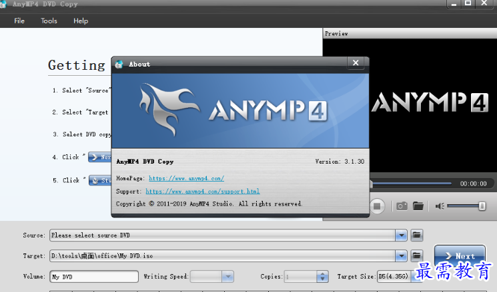Open the AnyMP4 homepage link

[186, 178]
